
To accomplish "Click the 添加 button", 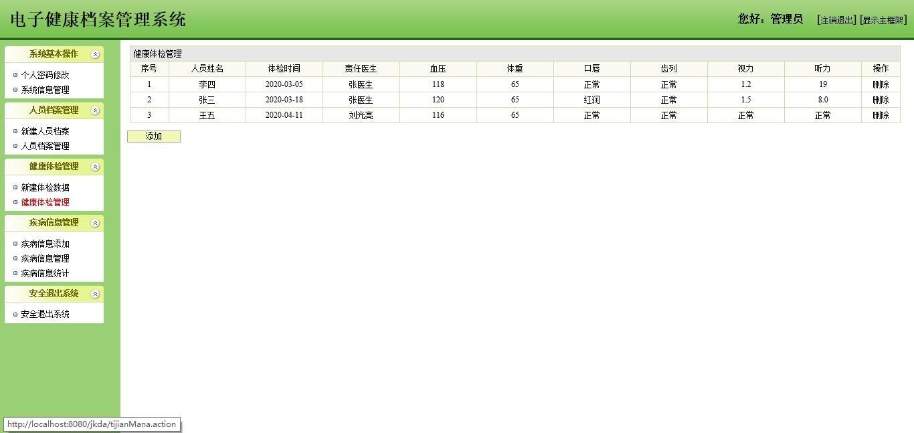I will pyautogui.click(x=154, y=137).
